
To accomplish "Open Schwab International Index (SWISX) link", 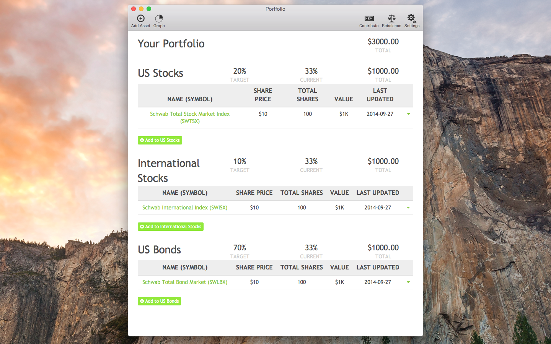I will [x=185, y=208].
